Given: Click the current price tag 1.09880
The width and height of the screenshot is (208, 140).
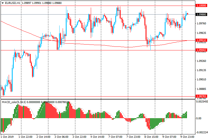Looking at the screenshot, I should coord(201,14).
